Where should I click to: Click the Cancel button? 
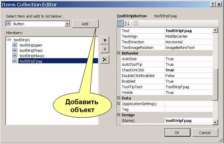coord(205,132)
